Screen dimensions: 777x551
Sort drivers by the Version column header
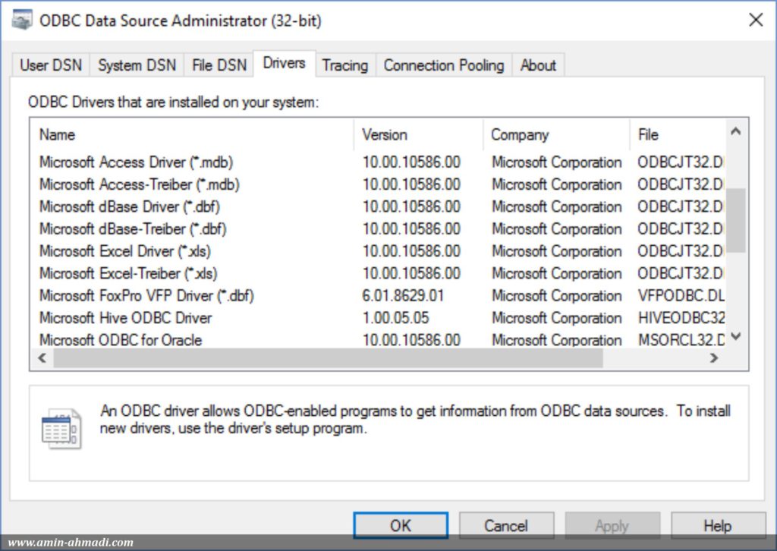[x=419, y=135]
